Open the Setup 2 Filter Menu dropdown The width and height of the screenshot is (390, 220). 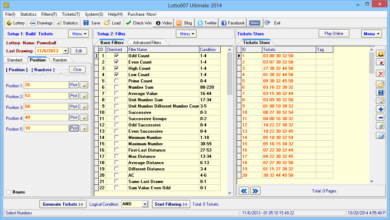[x=186, y=34]
